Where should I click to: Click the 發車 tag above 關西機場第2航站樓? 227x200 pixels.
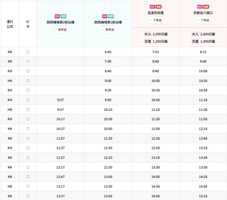(64, 16)
